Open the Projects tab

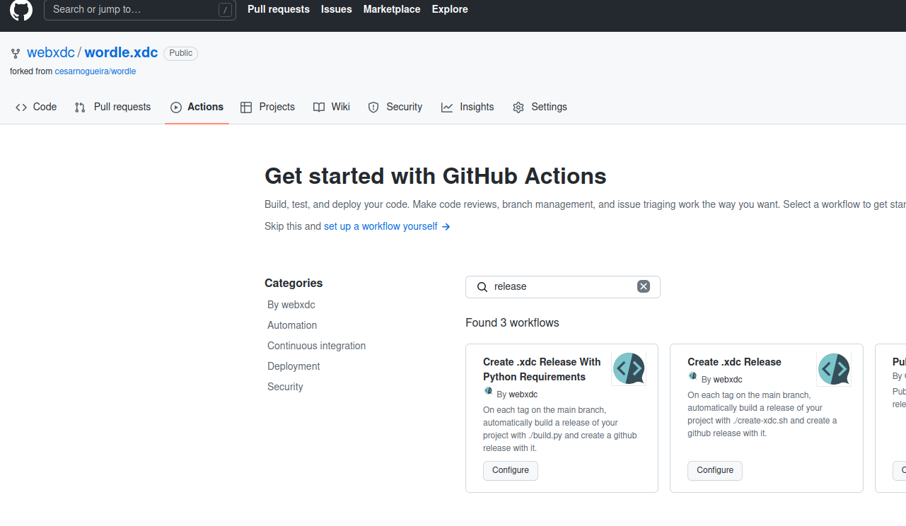[267, 107]
